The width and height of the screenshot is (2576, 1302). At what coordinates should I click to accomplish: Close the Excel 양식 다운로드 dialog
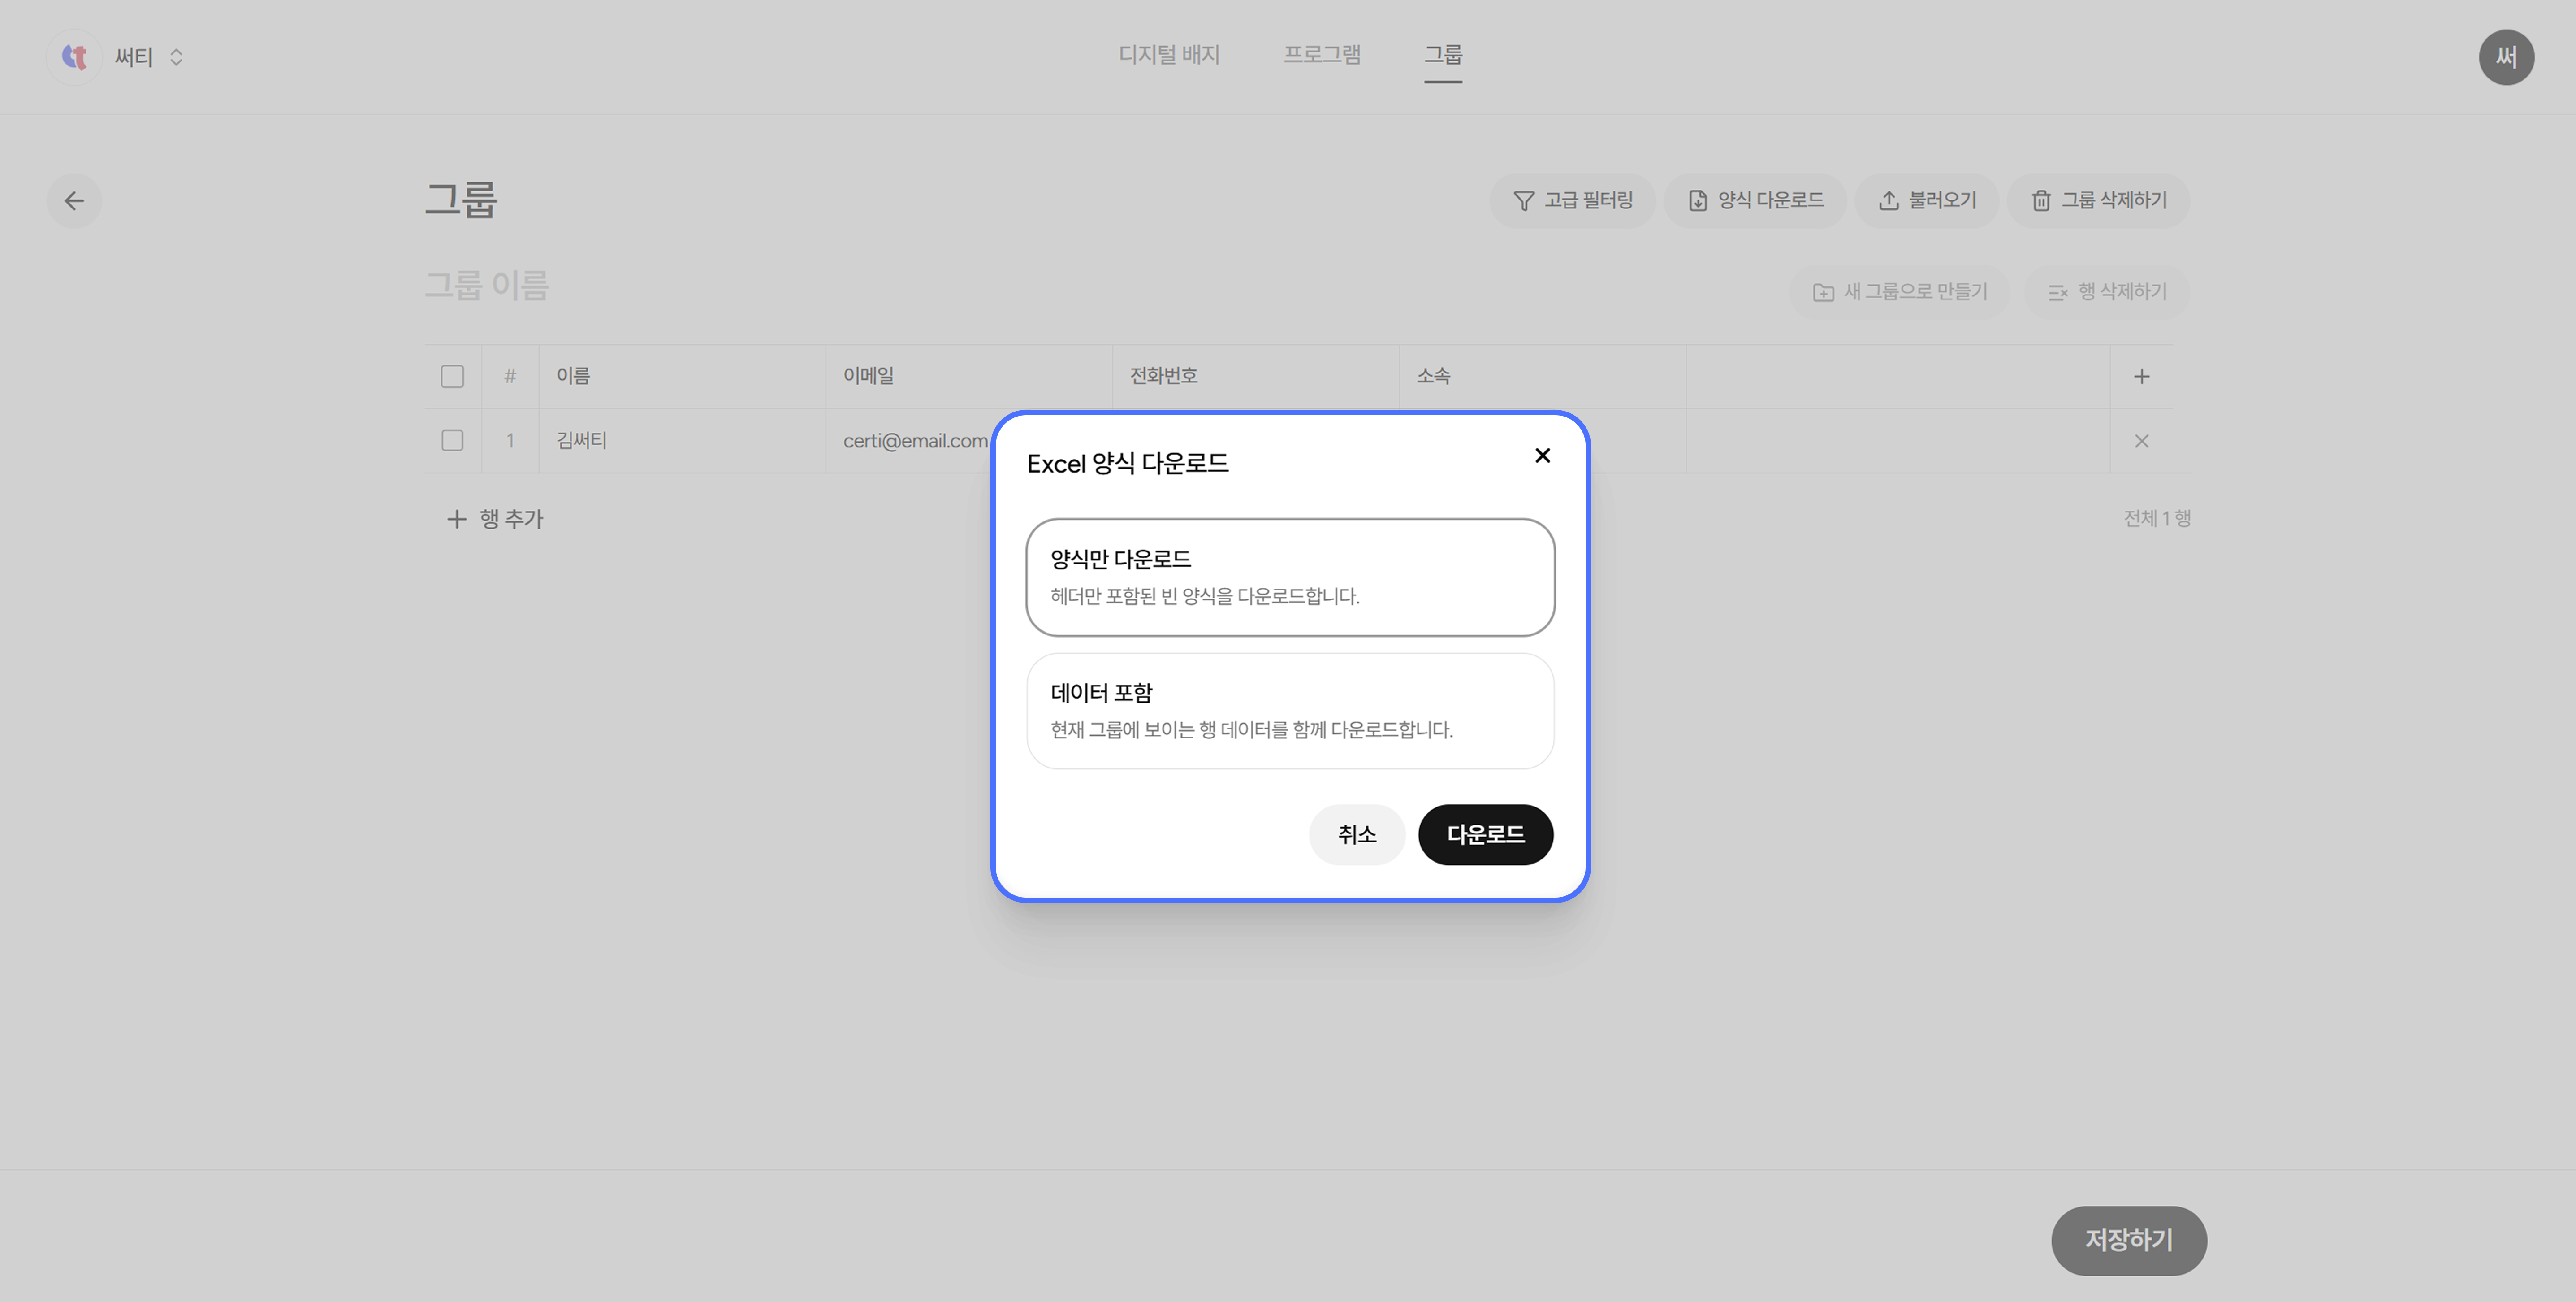[1542, 456]
